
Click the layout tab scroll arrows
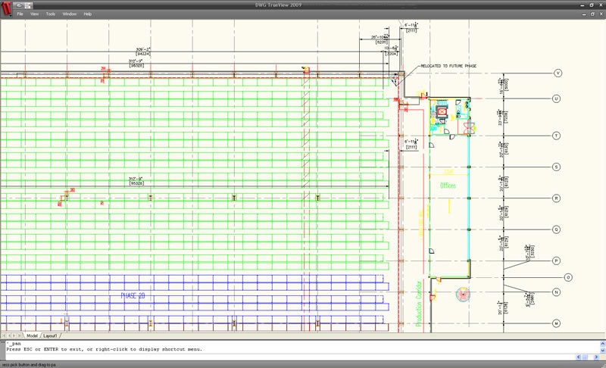point(11,335)
